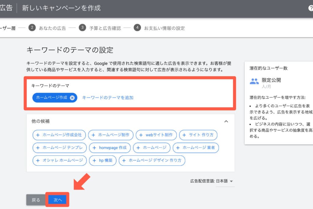Add ホームページ デザイン 作り方 suggestion
This screenshot has width=313, height=209.
coord(152,160)
